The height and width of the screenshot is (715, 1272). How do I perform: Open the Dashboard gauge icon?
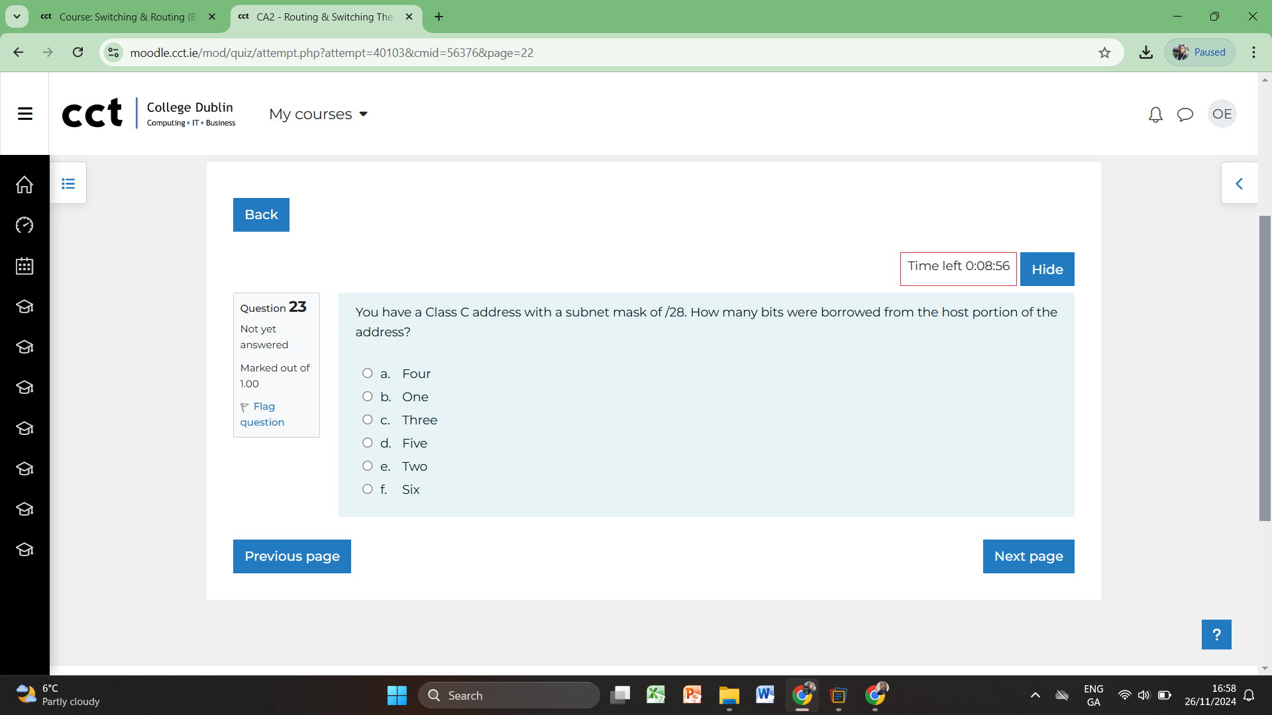25,225
